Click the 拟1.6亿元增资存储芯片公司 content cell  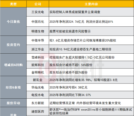pyautogui.click(x=91, y=41)
